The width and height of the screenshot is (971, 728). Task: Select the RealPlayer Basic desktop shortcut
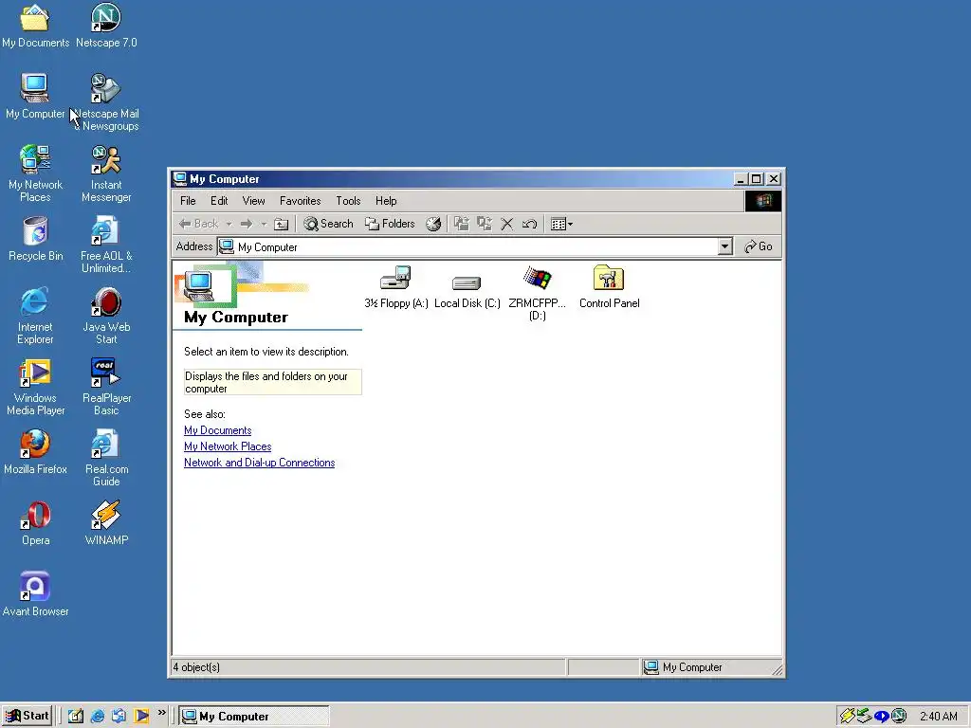click(x=106, y=388)
